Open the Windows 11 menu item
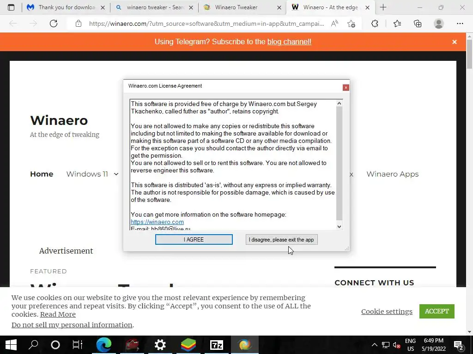 (87, 174)
